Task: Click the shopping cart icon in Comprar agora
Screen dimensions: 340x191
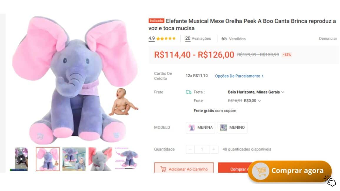Action: point(261,171)
